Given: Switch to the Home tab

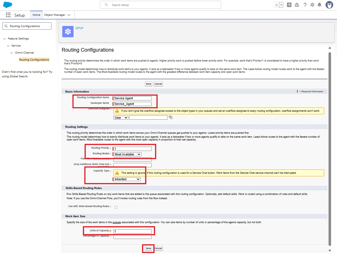Looking at the screenshot, I should (36, 15).
